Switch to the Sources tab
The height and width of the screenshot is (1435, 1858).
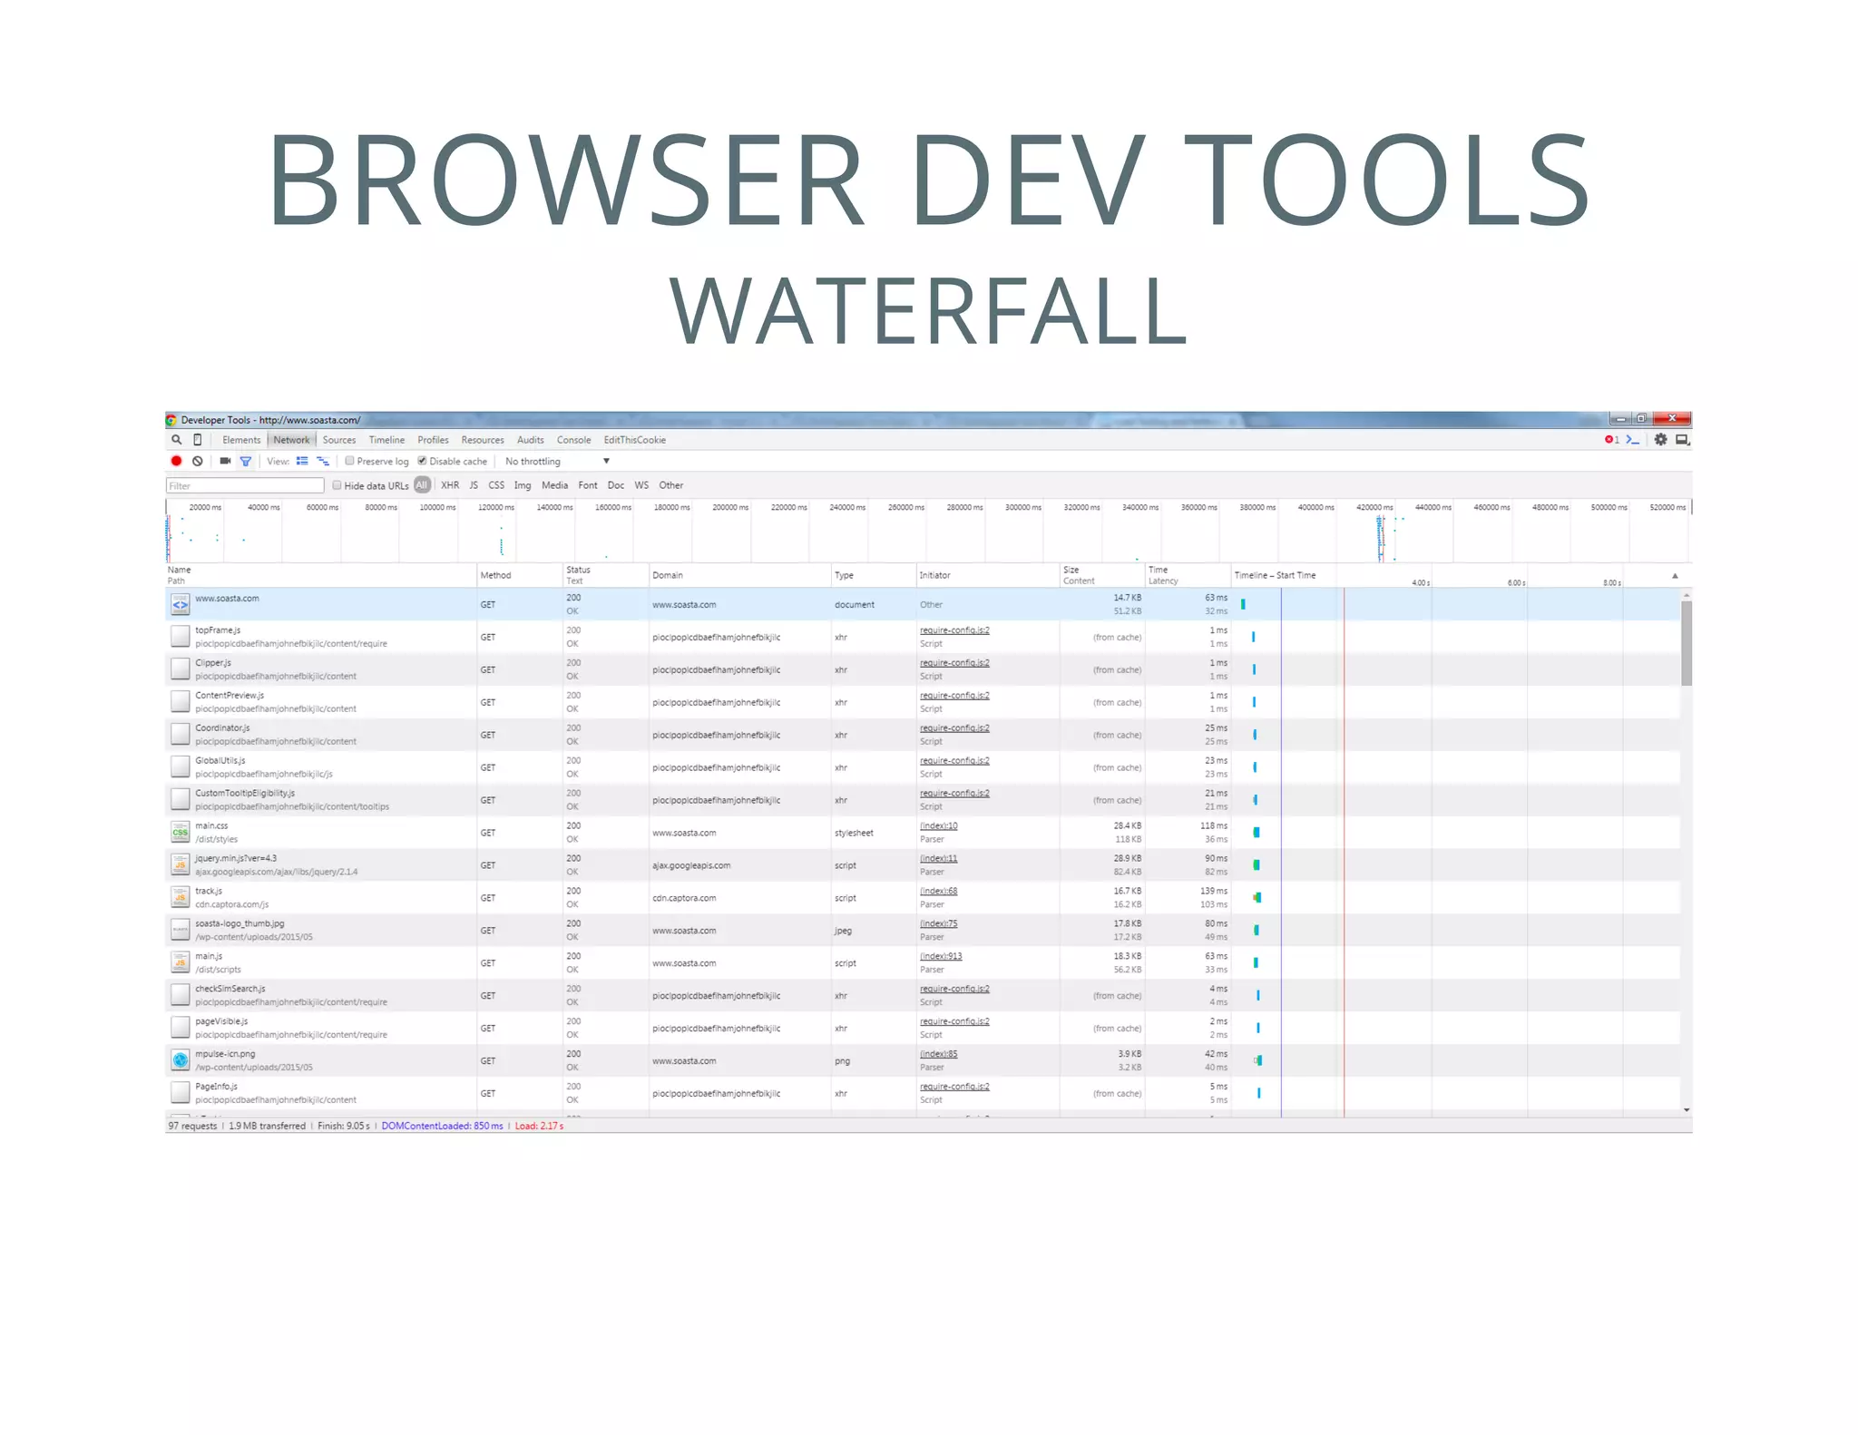(x=339, y=440)
